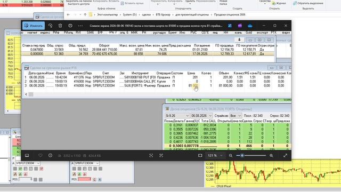Click the green A icon in right order panel
Viewport: 341px width, 192px height.
[x=79, y=174]
